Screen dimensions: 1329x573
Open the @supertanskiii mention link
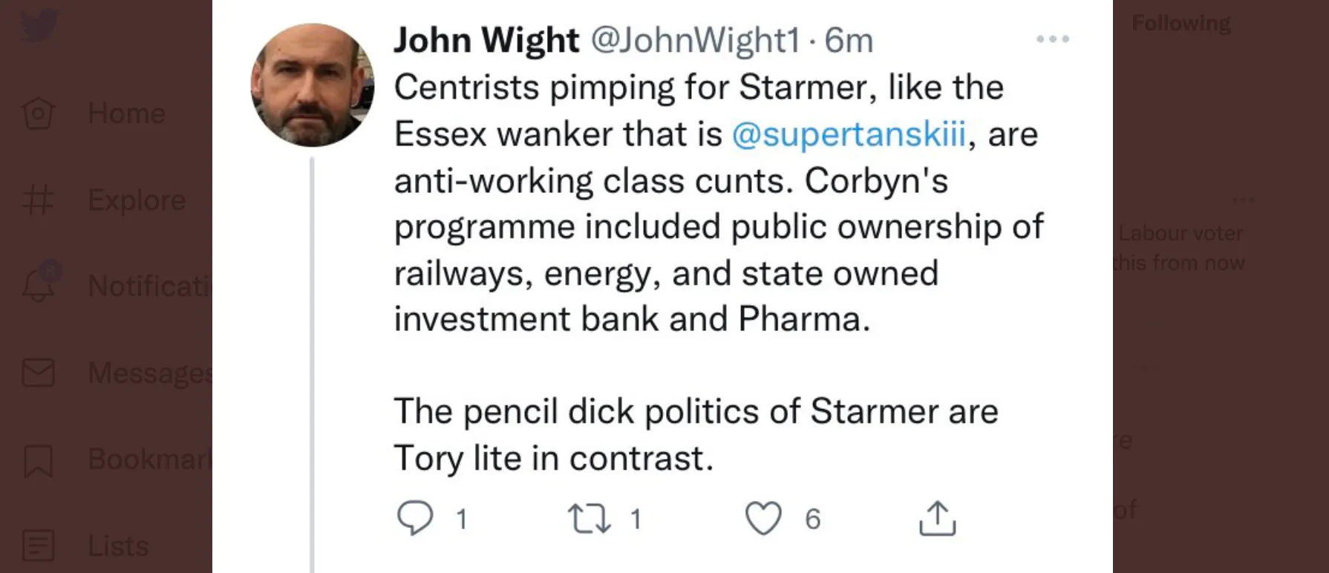coord(849,134)
